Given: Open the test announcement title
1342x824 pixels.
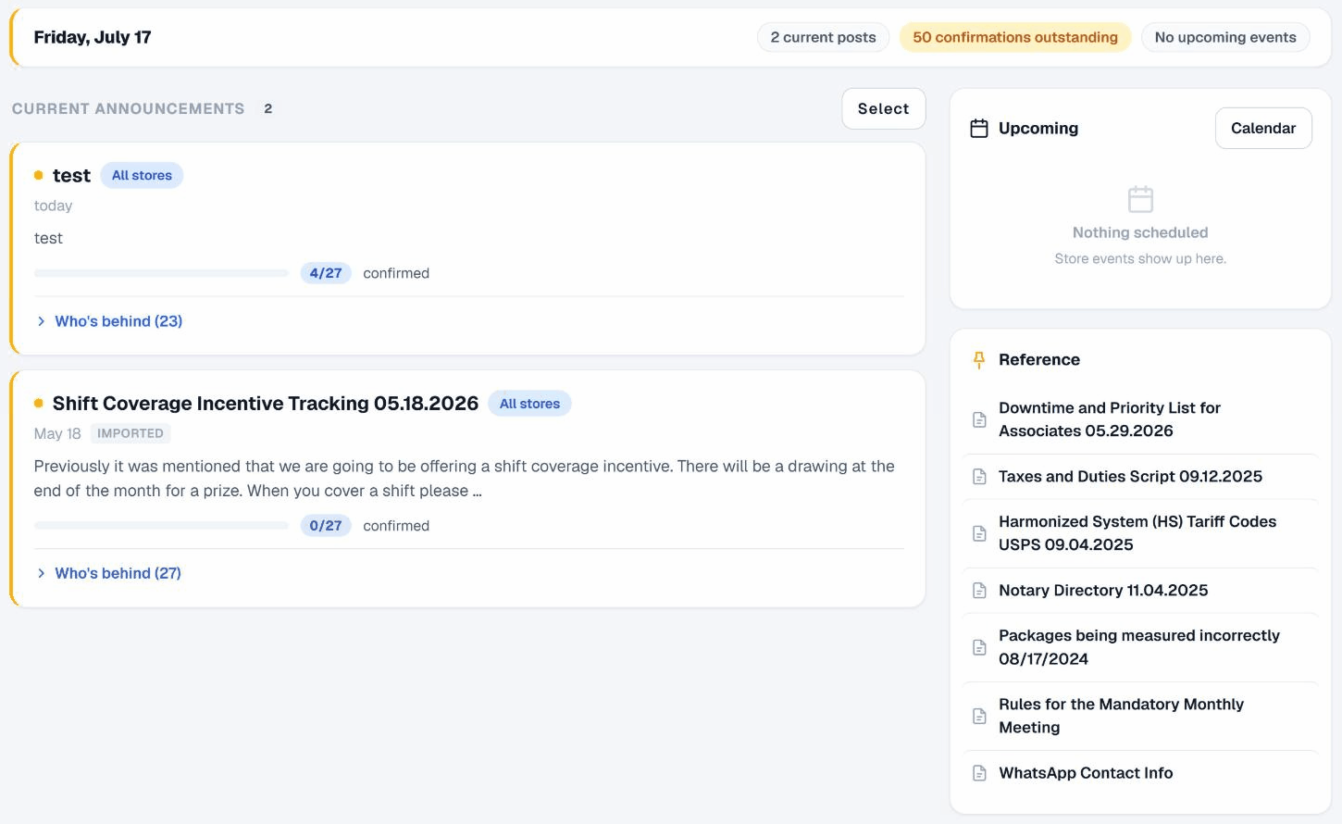Looking at the screenshot, I should pos(71,175).
